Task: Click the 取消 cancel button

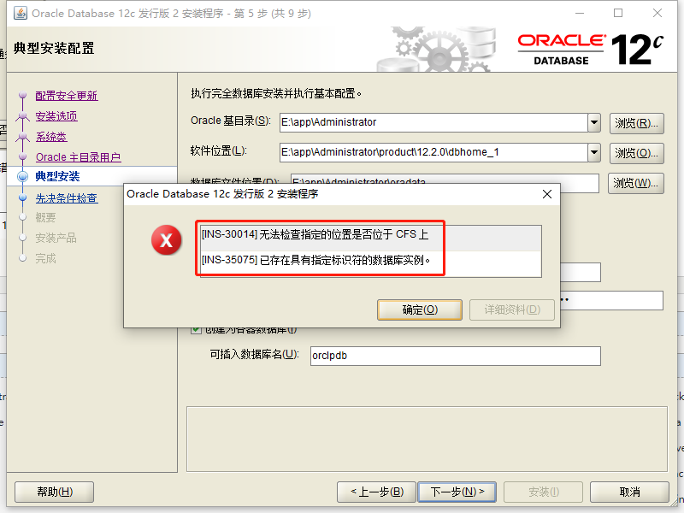Action: pyautogui.click(x=629, y=492)
